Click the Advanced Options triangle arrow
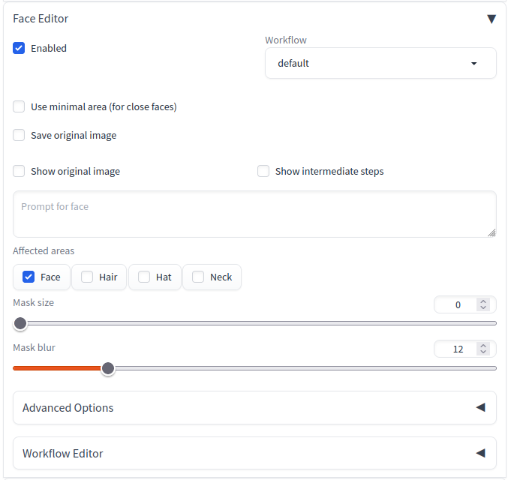Screen dimensions: 508x480 point(480,407)
